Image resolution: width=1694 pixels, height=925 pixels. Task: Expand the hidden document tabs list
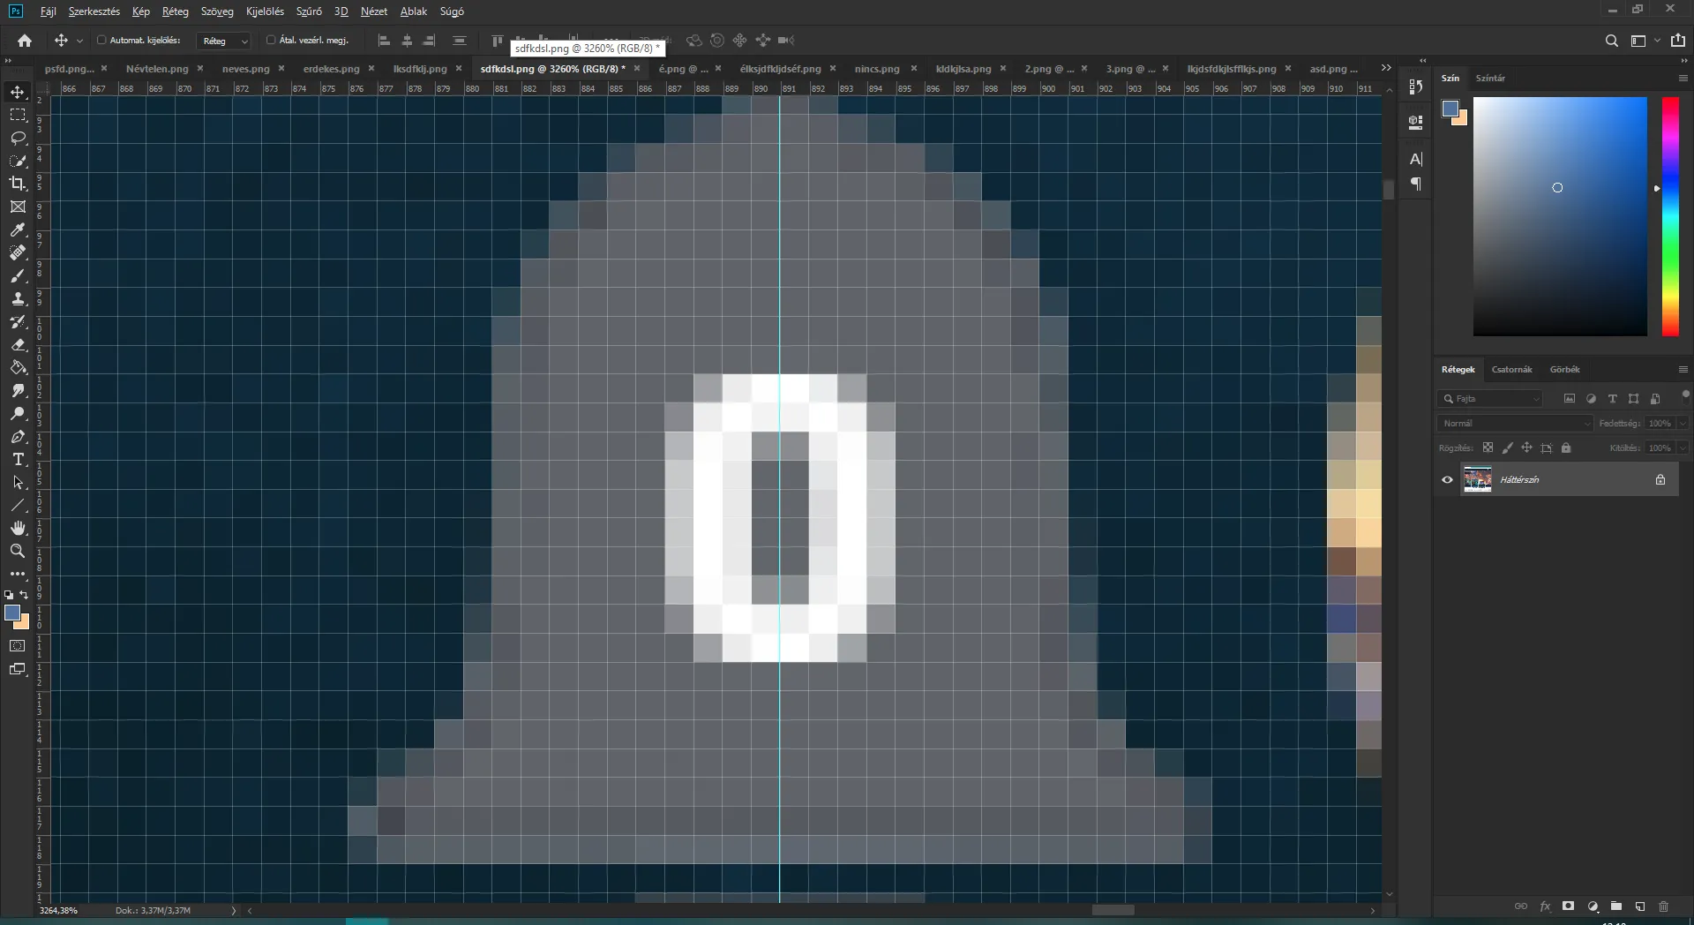pyautogui.click(x=1386, y=68)
